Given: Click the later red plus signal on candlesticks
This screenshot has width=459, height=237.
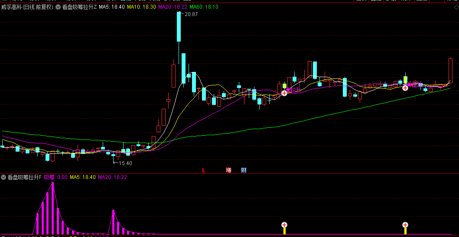Looking at the screenshot, I should click(405, 88).
